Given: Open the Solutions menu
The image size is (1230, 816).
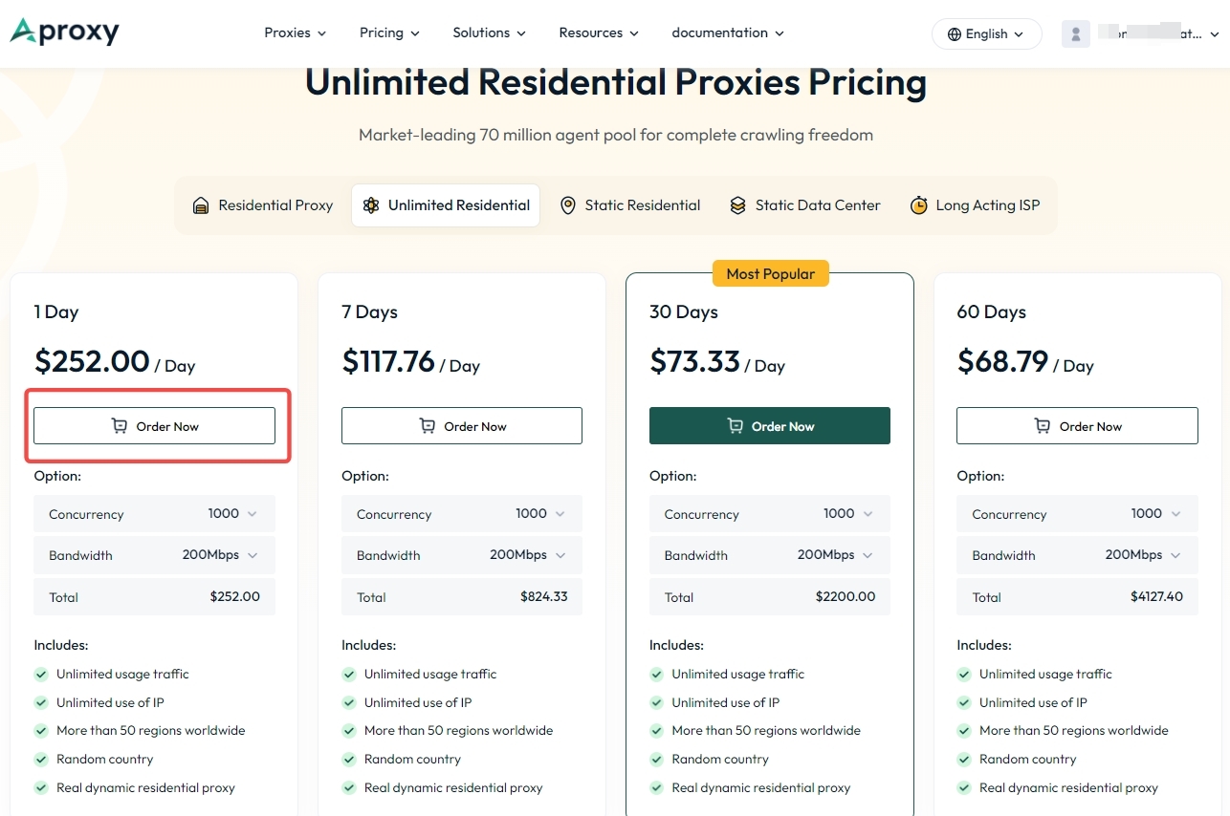Looking at the screenshot, I should (489, 32).
